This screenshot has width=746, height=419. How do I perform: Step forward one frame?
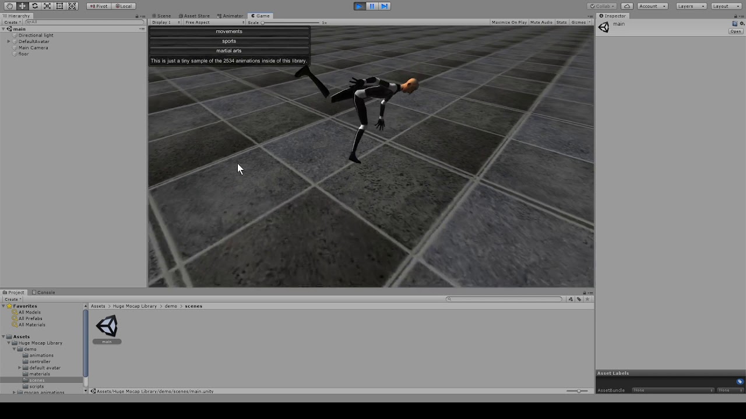[x=384, y=6]
